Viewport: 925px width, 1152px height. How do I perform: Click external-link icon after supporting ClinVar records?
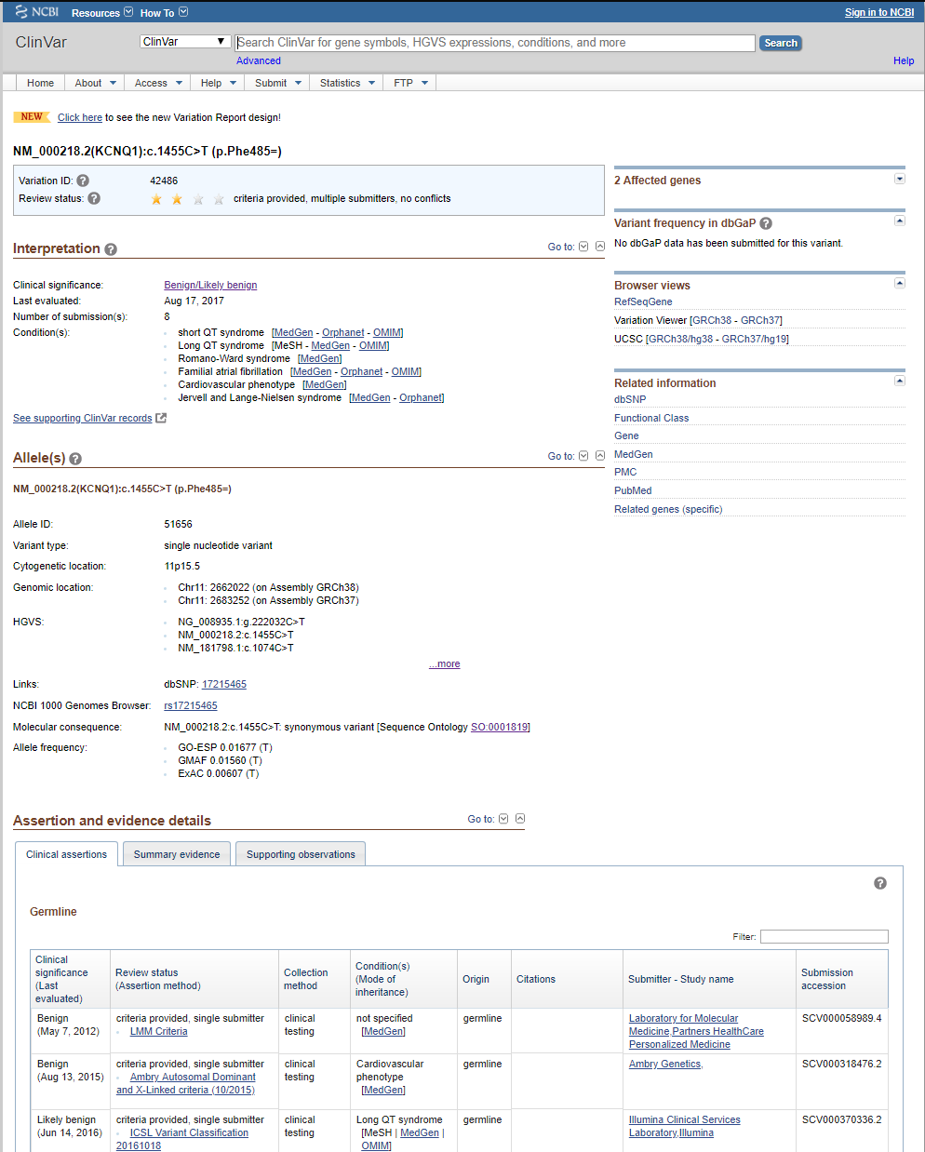160,417
